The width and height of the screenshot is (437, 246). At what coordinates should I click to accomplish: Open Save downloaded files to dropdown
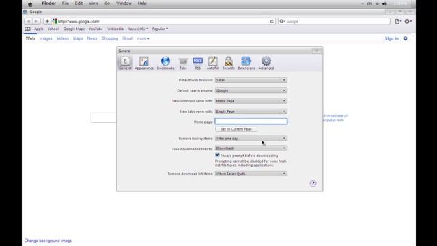251,148
